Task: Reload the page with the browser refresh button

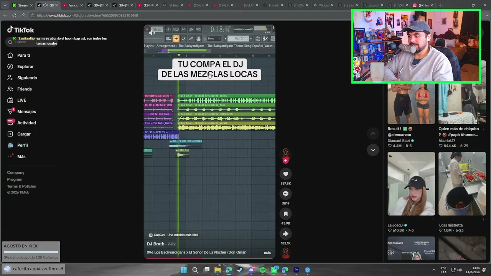Action: (14, 15)
